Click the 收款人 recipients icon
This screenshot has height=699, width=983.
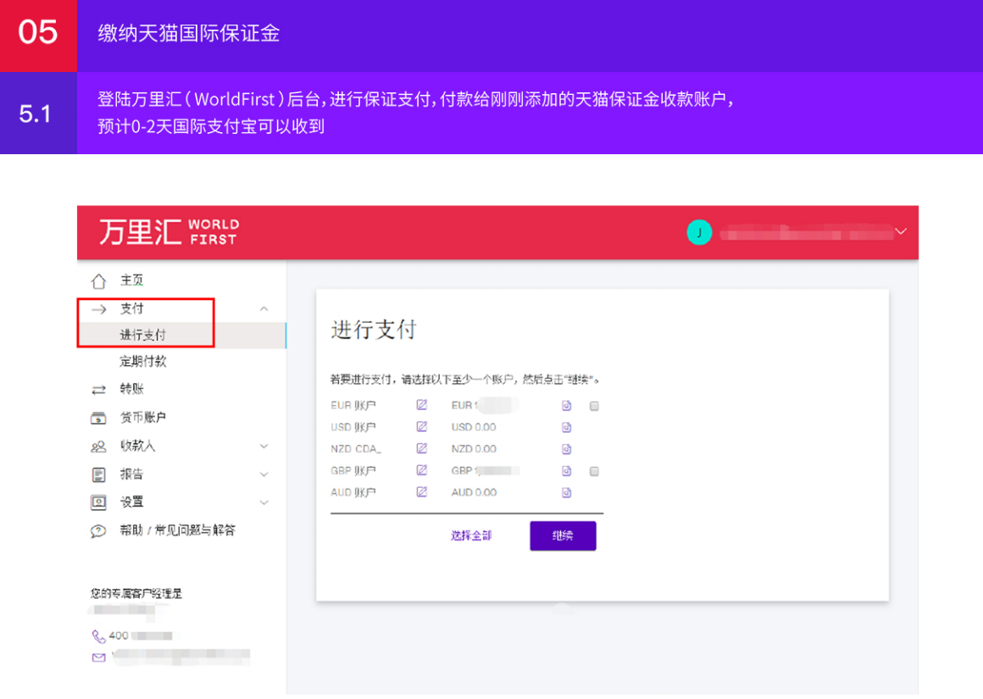point(98,446)
